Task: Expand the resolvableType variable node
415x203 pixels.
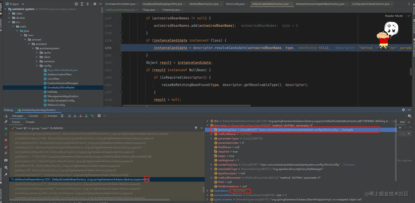Action: tap(211, 169)
